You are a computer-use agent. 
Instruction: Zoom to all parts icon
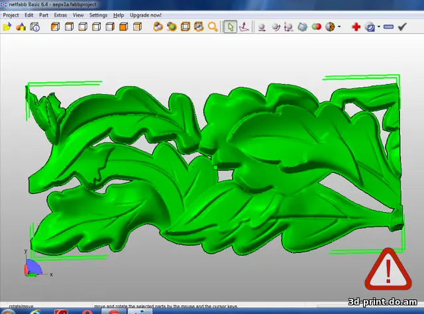(158, 26)
